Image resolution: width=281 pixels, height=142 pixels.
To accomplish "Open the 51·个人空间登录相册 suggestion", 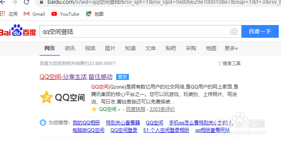I will pyautogui.click(x=166, y=130).
